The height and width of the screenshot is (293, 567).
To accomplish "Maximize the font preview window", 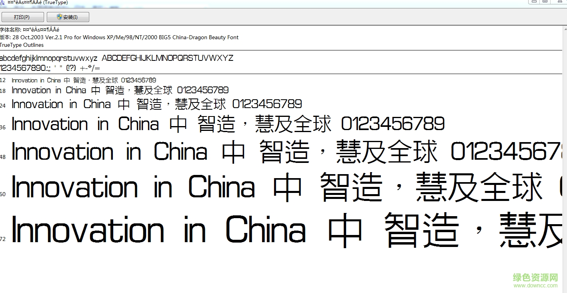I will point(545,2).
